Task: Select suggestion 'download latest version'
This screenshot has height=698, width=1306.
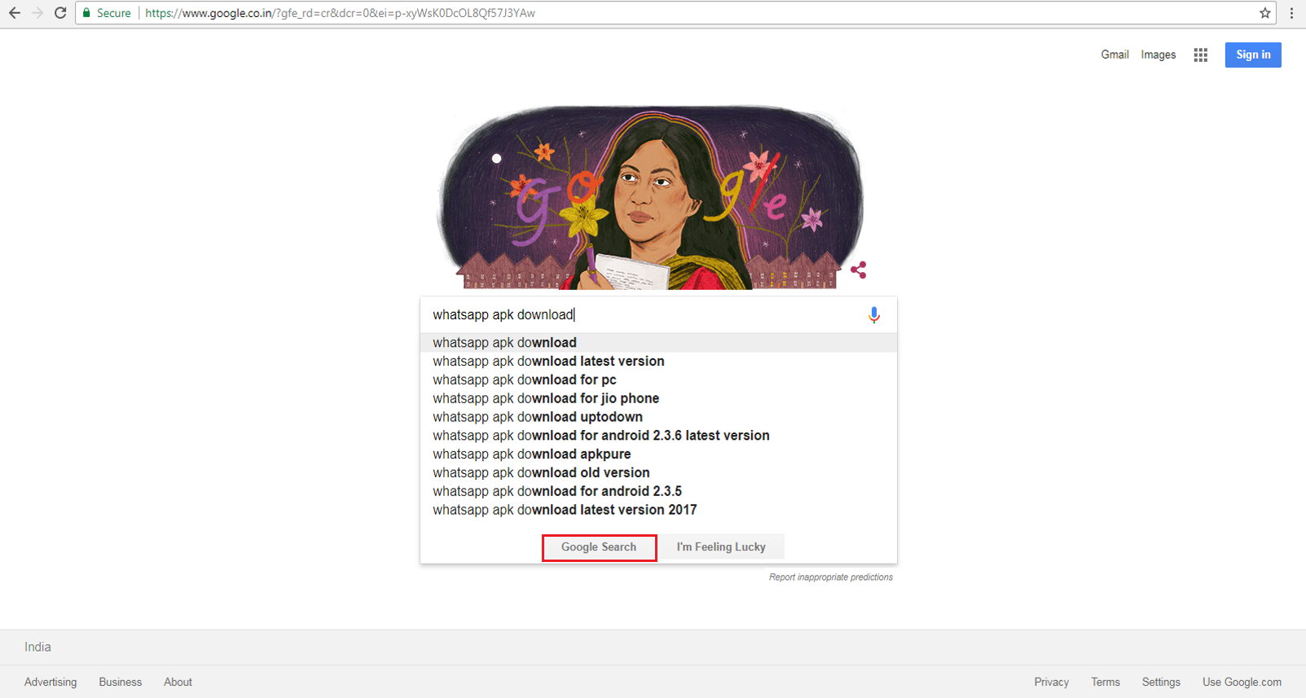Action: coord(658,362)
